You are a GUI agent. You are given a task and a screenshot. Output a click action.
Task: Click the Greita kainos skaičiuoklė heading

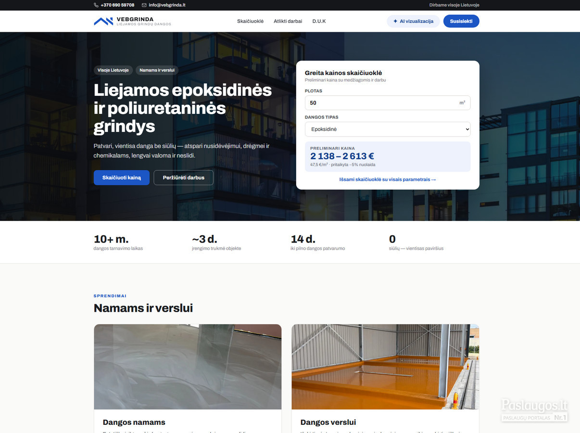click(x=343, y=73)
